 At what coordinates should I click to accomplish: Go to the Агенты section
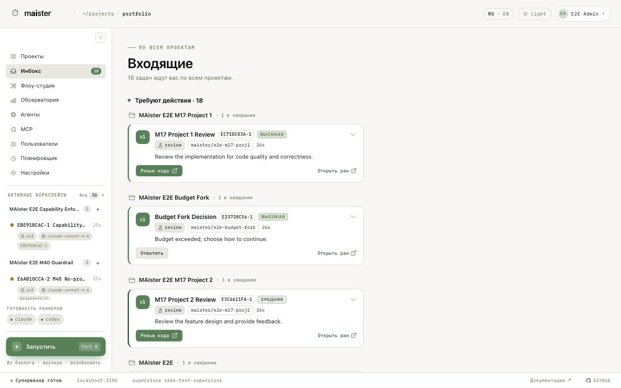tap(56, 115)
